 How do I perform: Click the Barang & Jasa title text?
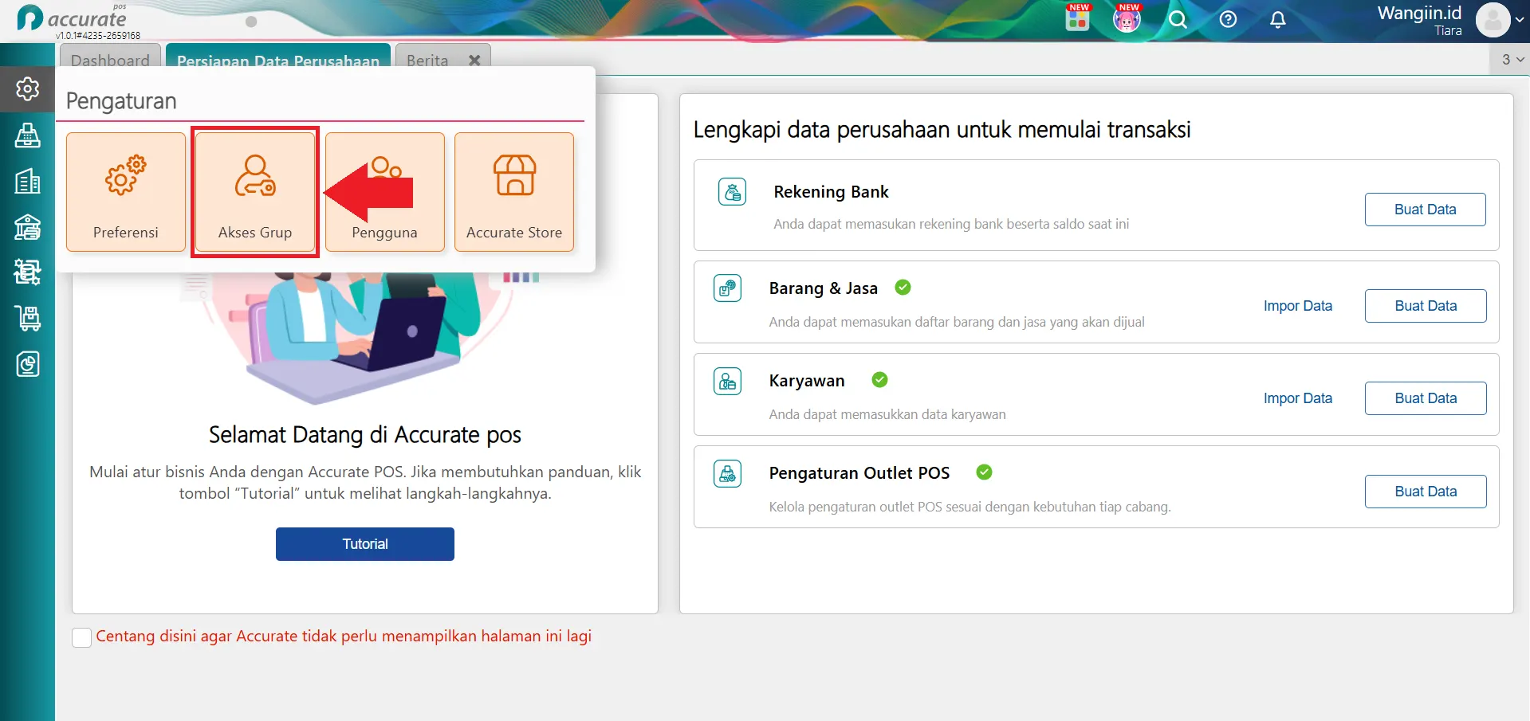pos(823,288)
